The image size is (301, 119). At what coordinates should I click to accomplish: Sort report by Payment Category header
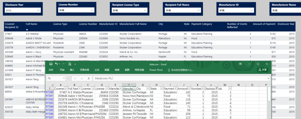202,24
